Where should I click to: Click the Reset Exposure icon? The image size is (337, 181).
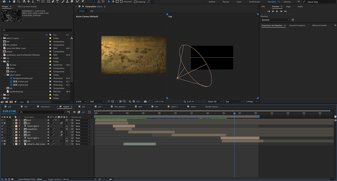click(134, 102)
